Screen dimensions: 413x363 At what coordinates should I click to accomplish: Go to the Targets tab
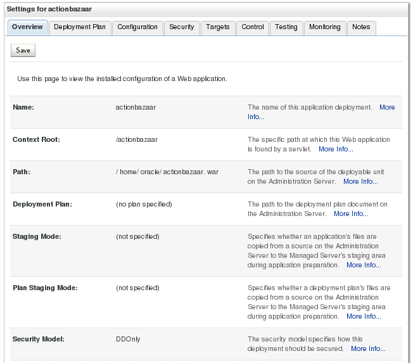pyautogui.click(x=218, y=27)
